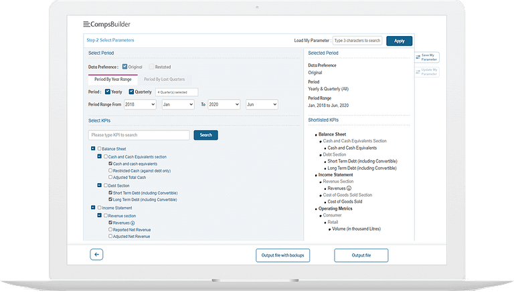Open the To month Jun dropdown

262,104
